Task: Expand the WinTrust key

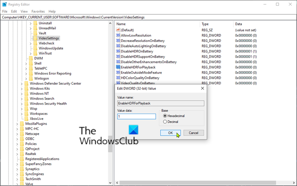Action: [x=31, y=53]
